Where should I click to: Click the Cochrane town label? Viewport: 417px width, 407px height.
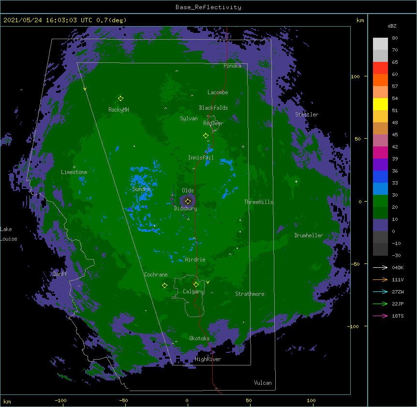(x=156, y=275)
